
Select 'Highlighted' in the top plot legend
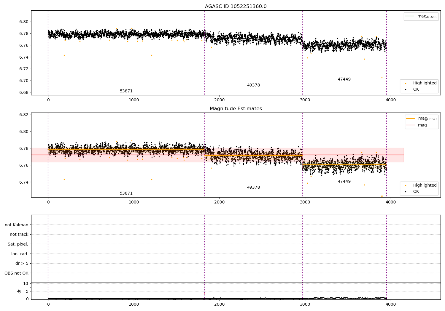(x=421, y=83)
